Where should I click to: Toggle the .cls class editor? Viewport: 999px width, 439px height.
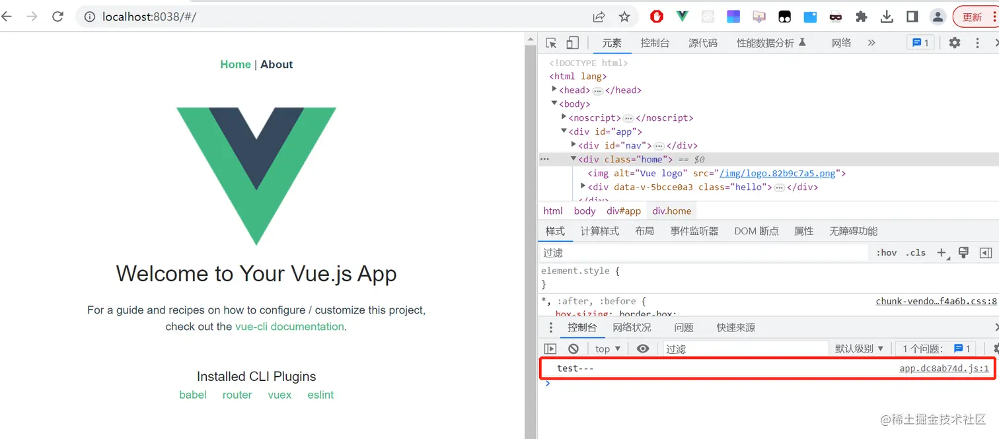[916, 253]
